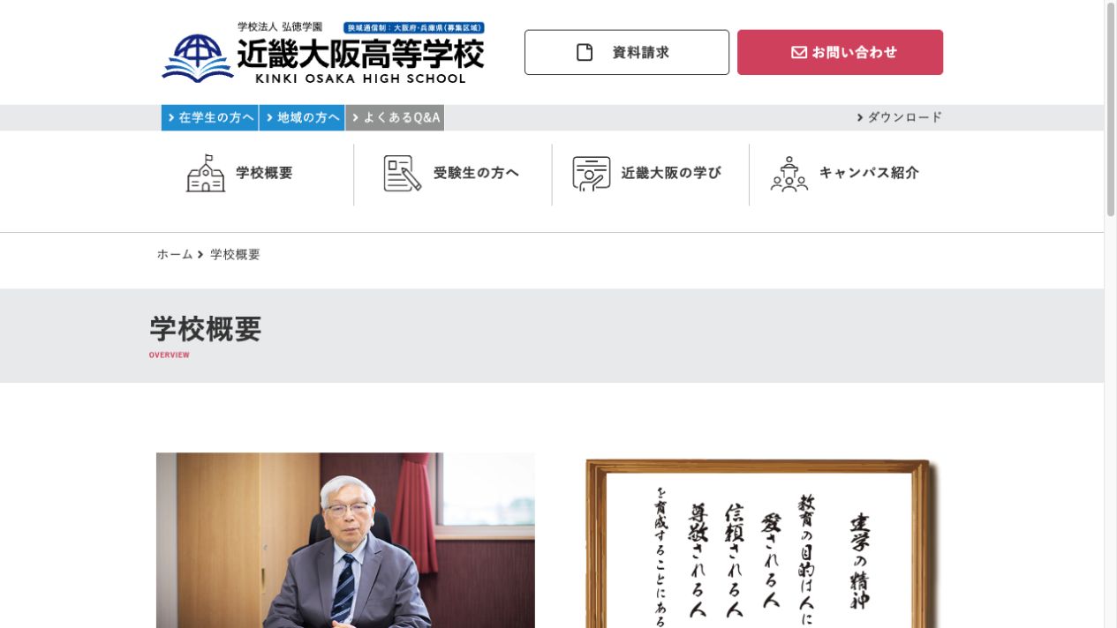
Task: Click the chevron arrow in 地域の方へ tab
Action: pos(269,117)
